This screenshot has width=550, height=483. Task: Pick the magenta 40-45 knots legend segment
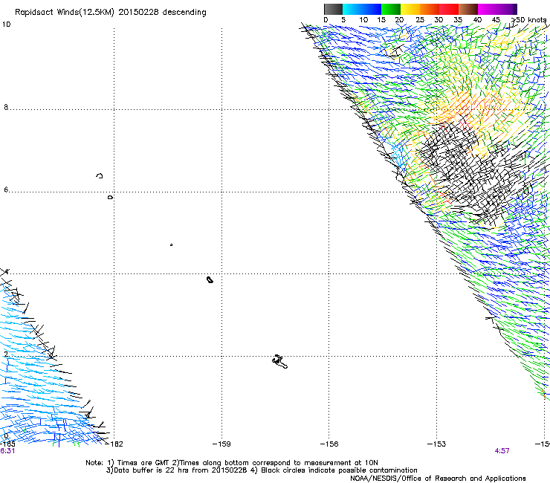click(488, 9)
